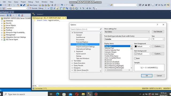Click the Save All icon in toolbar
171x96 pixels.
(x=24, y=5)
